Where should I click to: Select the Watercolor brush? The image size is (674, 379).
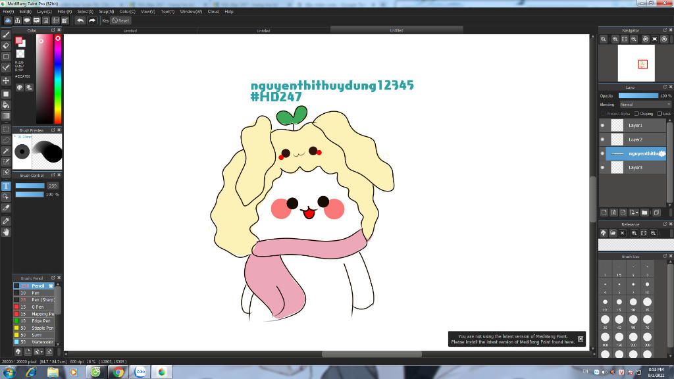34,342
